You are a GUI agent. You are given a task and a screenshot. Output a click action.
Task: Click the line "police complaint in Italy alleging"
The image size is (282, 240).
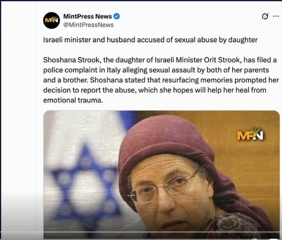tap(156, 70)
